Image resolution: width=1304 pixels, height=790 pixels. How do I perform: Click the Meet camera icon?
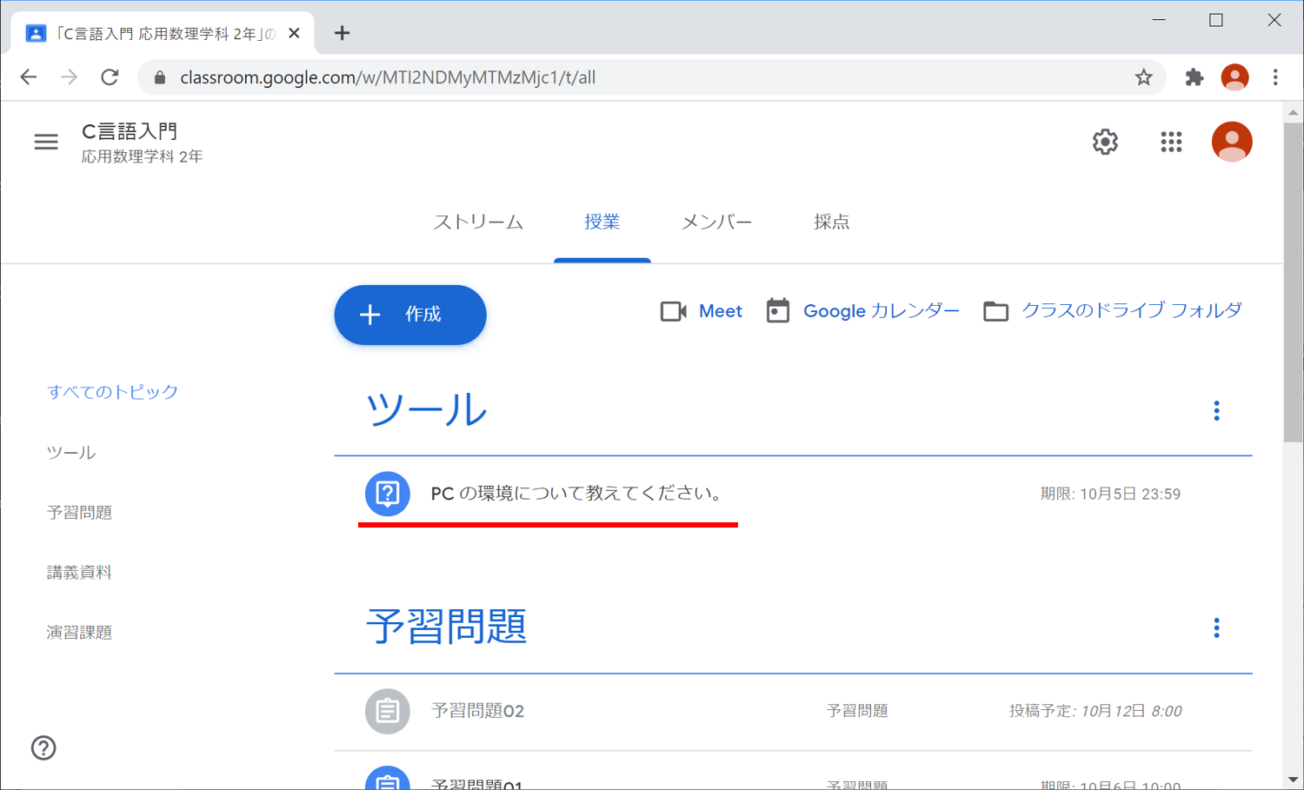[674, 311]
